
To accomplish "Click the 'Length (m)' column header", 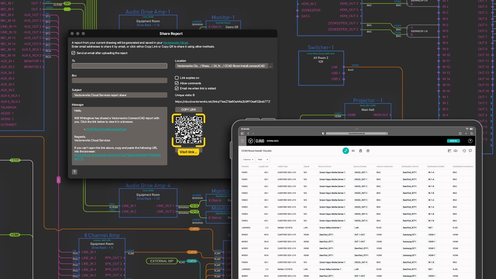I will [263, 166].
